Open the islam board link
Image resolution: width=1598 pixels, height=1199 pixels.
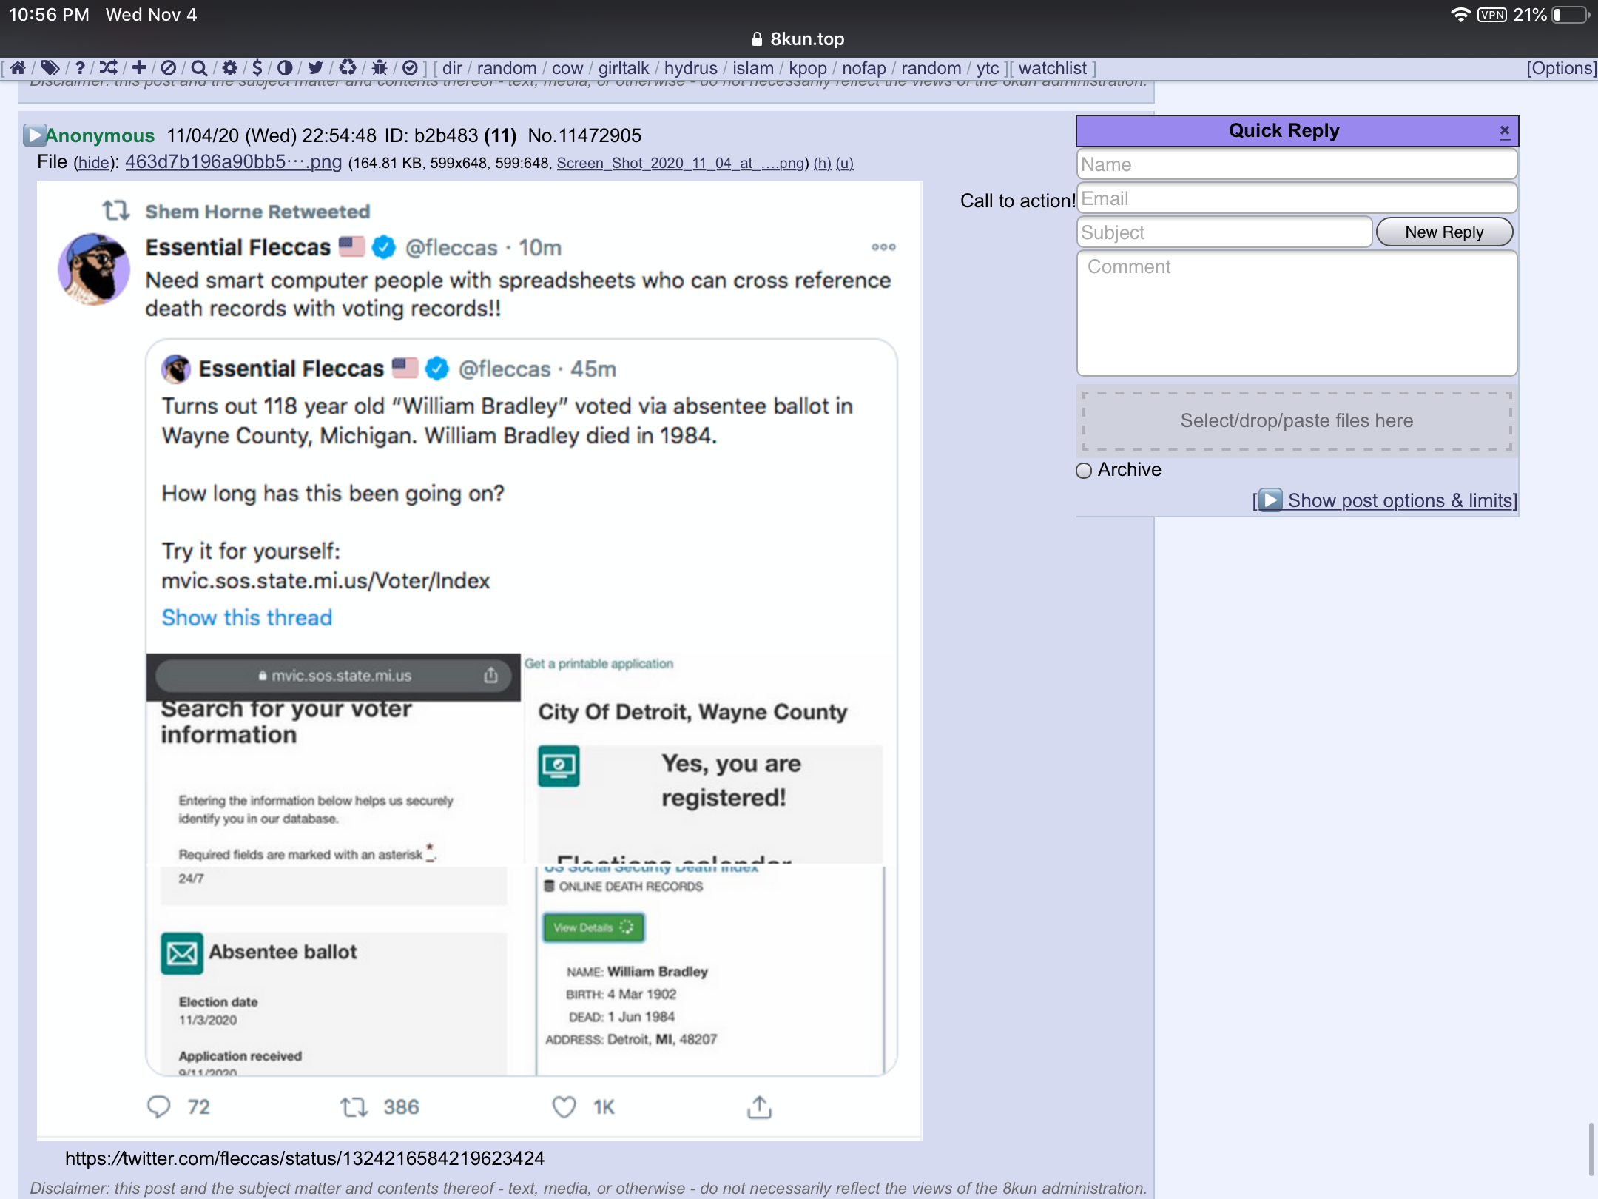(x=753, y=68)
